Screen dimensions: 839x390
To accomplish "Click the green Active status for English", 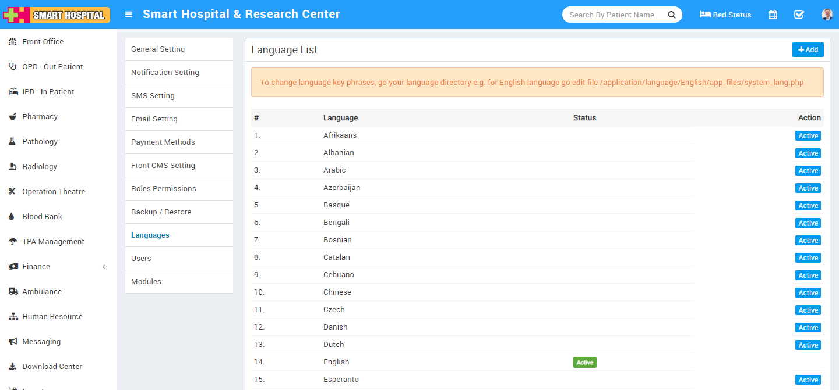I will 584,363.
